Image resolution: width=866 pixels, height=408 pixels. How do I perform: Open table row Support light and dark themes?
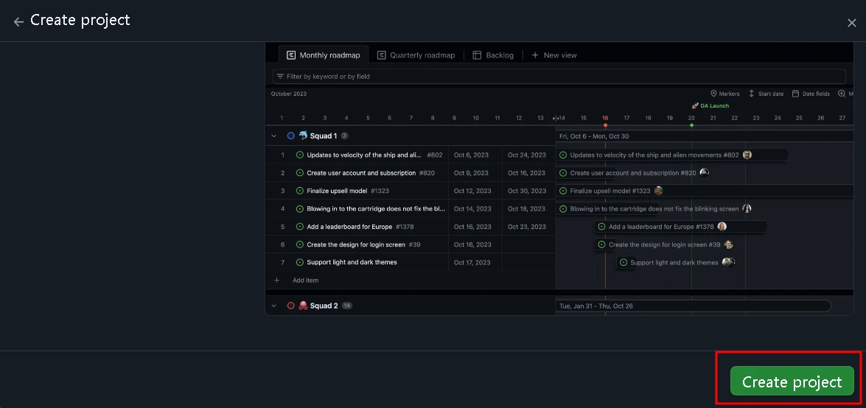click(411, 262)
